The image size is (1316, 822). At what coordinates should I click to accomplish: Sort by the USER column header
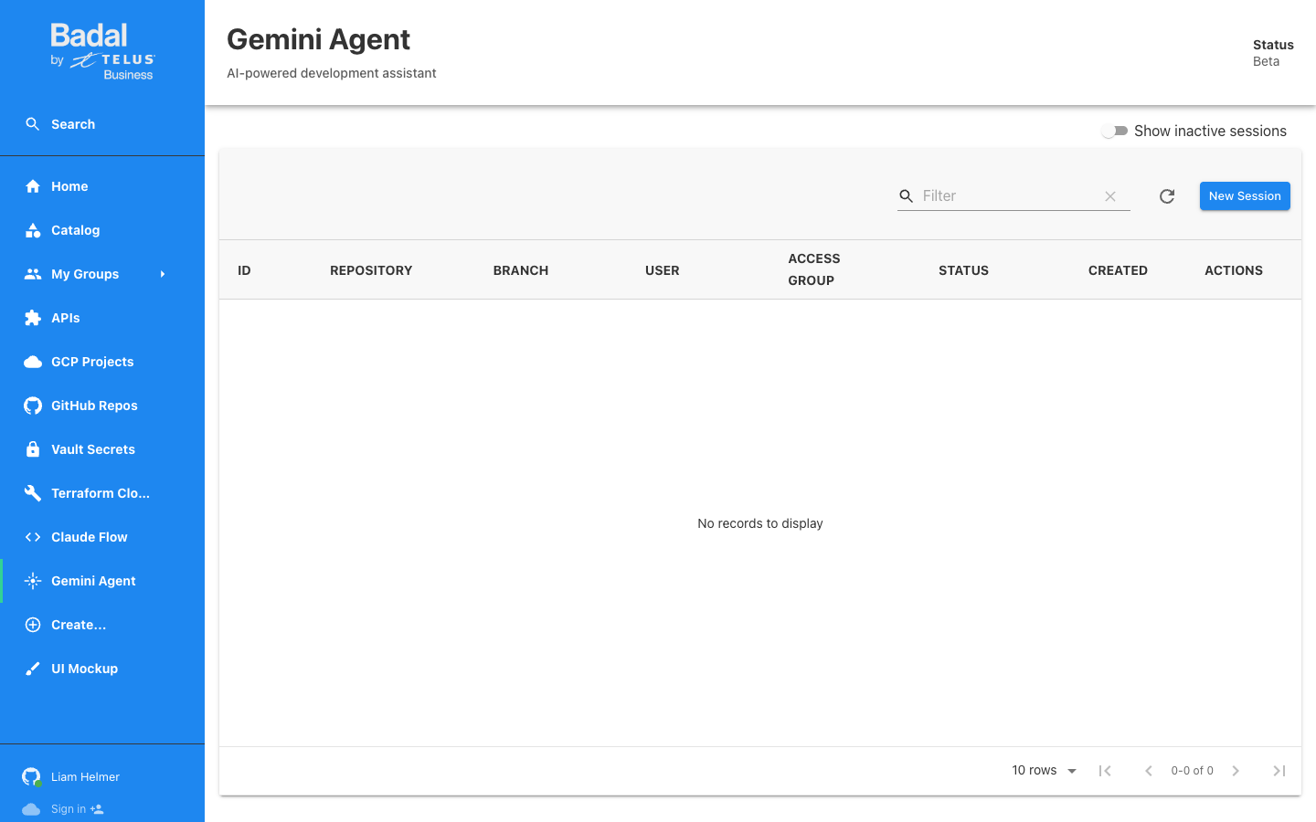point(663,270)
